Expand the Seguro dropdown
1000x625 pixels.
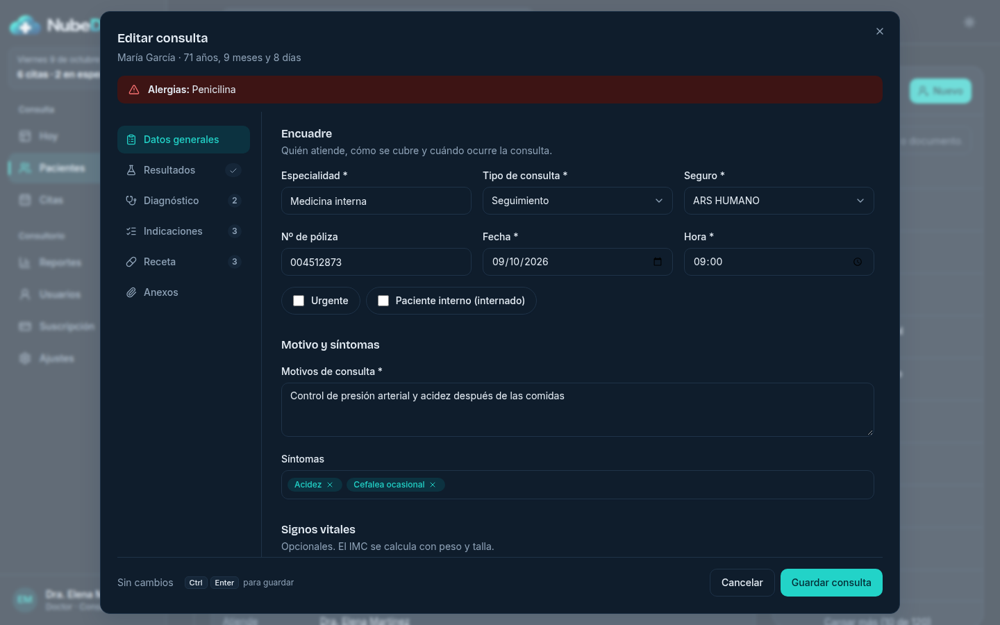(779, 201)
